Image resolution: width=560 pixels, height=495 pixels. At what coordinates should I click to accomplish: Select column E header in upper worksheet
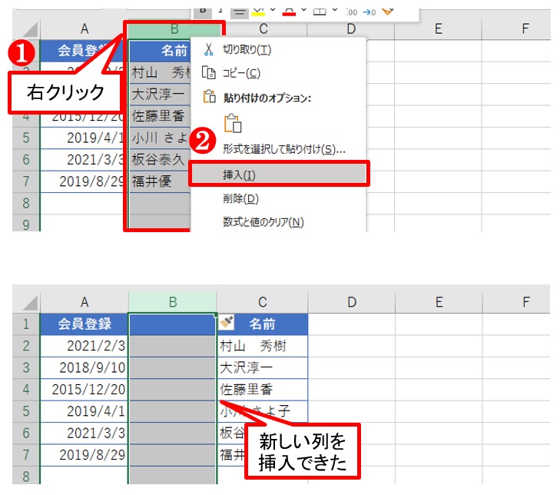pyautogui.click(x=438, y=29)
